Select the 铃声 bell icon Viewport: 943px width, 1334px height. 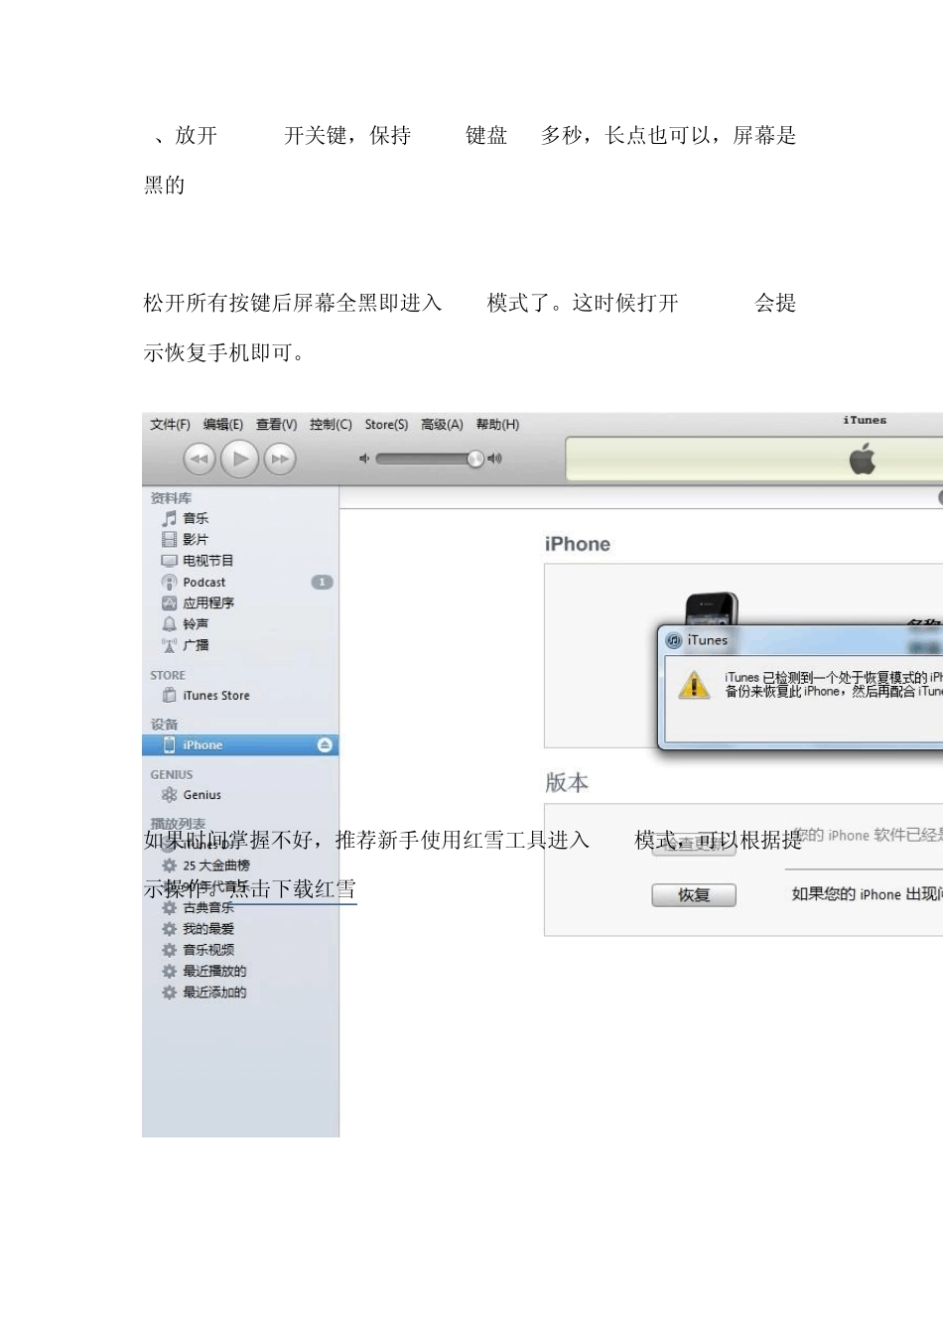tap(170, 624)
